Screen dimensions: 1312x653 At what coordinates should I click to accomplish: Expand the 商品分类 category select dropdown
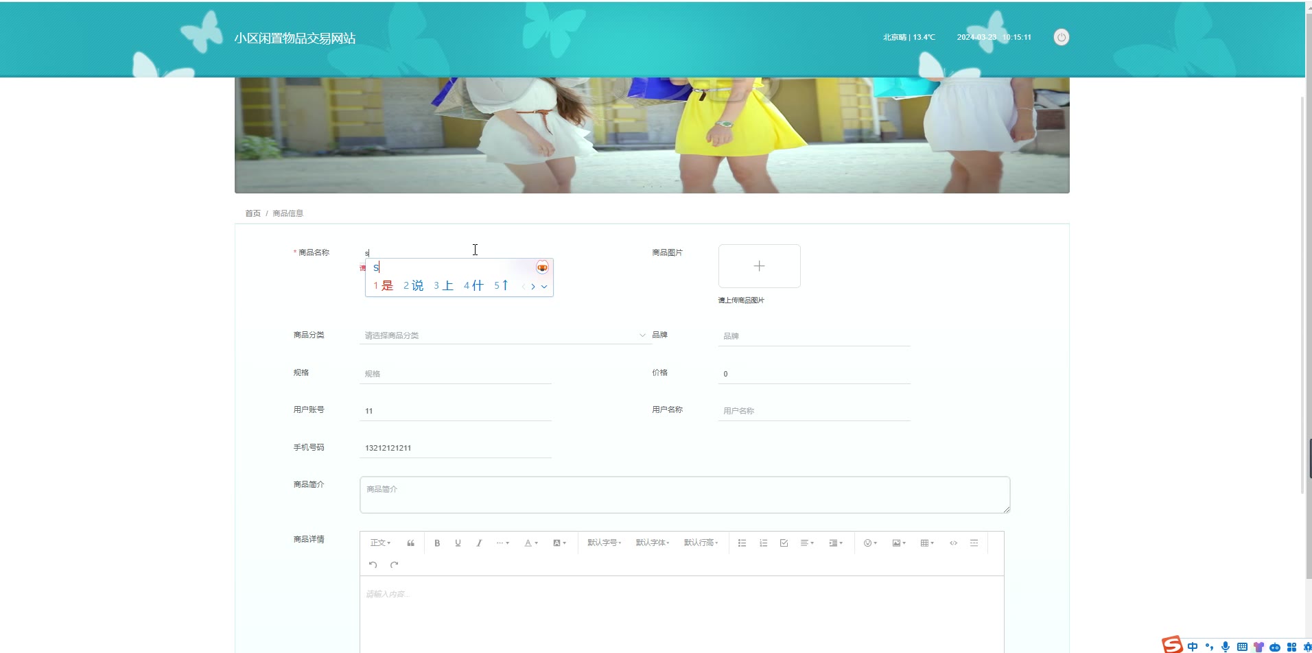pyautogui.click(x=505, y=335)
